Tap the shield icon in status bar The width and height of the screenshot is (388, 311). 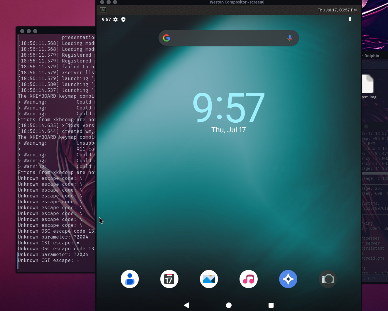click(x=123, y=19)
